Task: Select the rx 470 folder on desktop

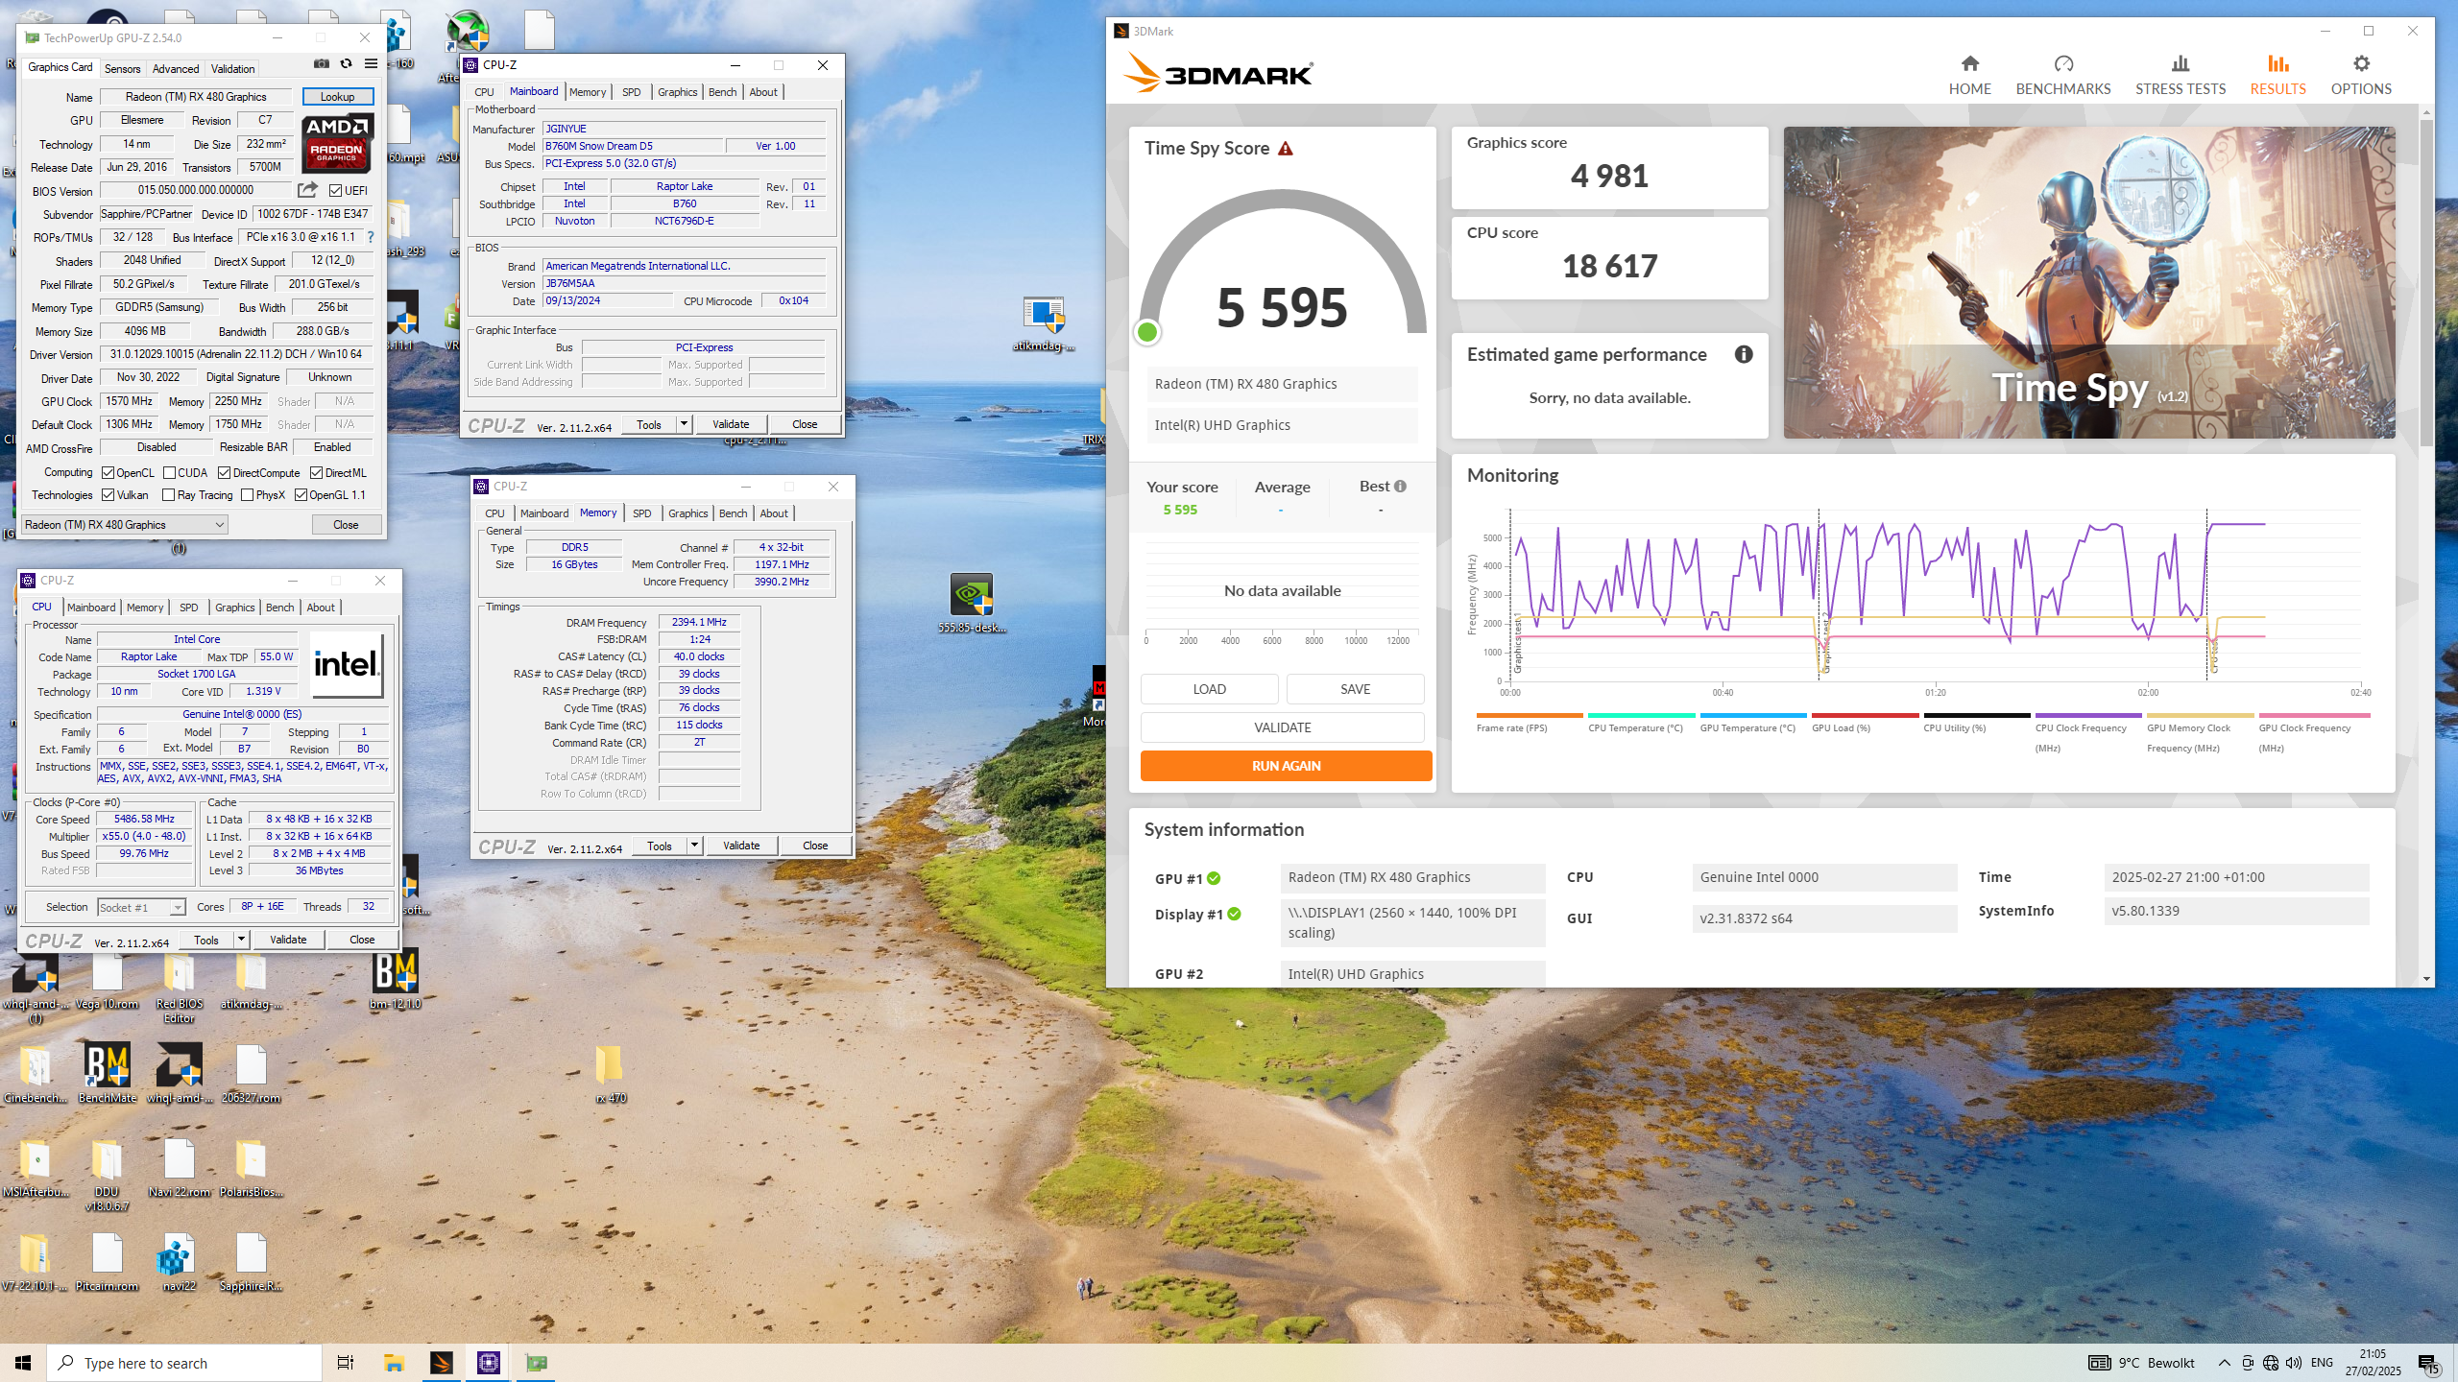Action: [610, 1073]
